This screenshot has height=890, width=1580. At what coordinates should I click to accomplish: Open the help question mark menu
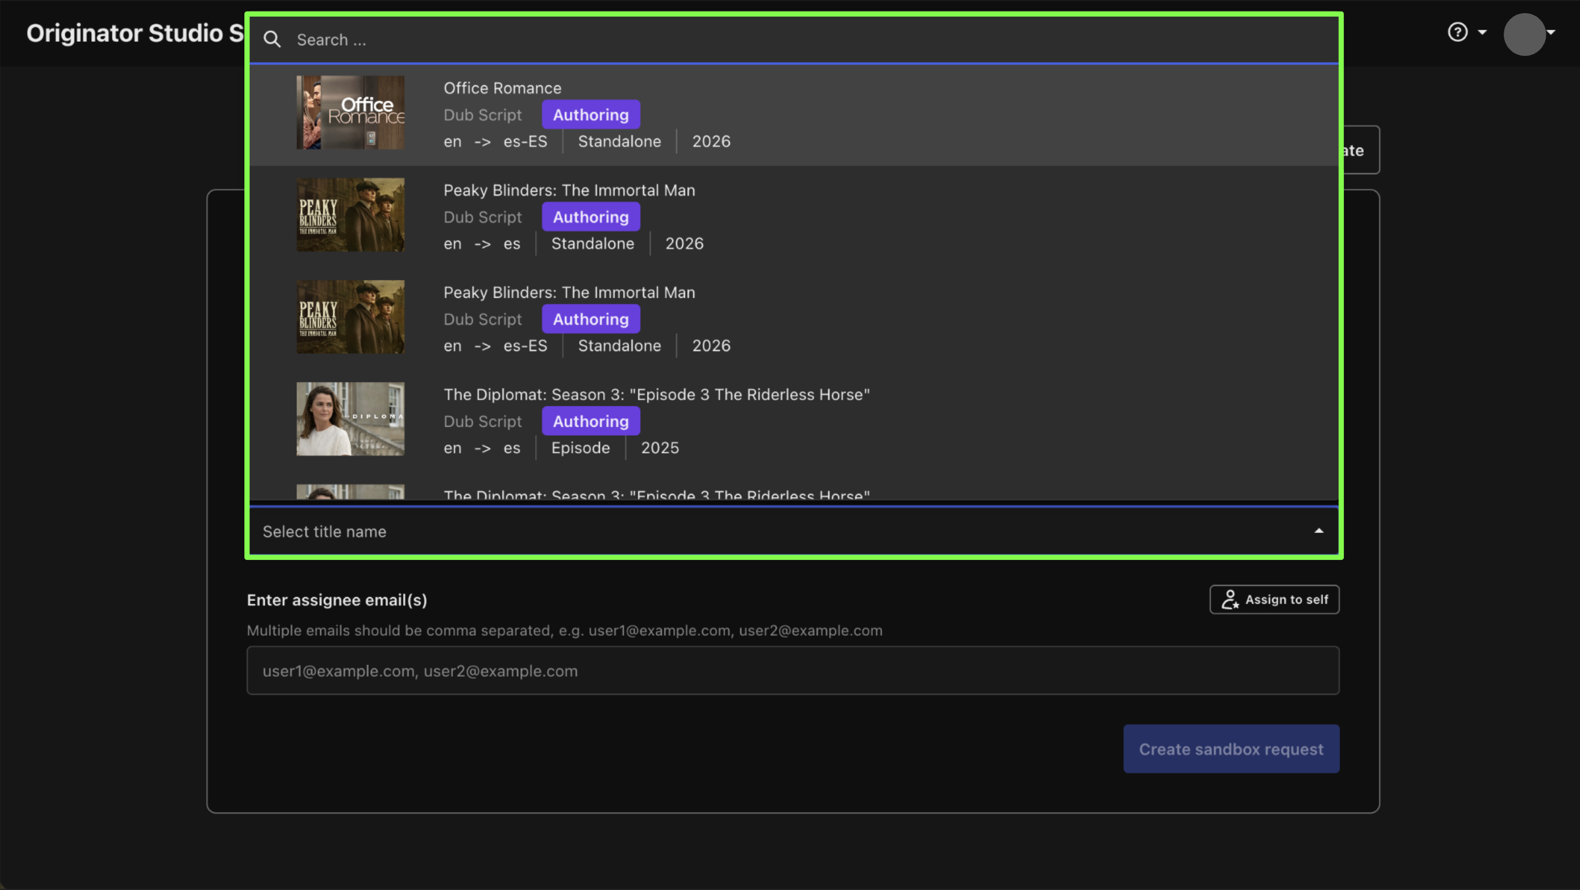coord(1457,32)
